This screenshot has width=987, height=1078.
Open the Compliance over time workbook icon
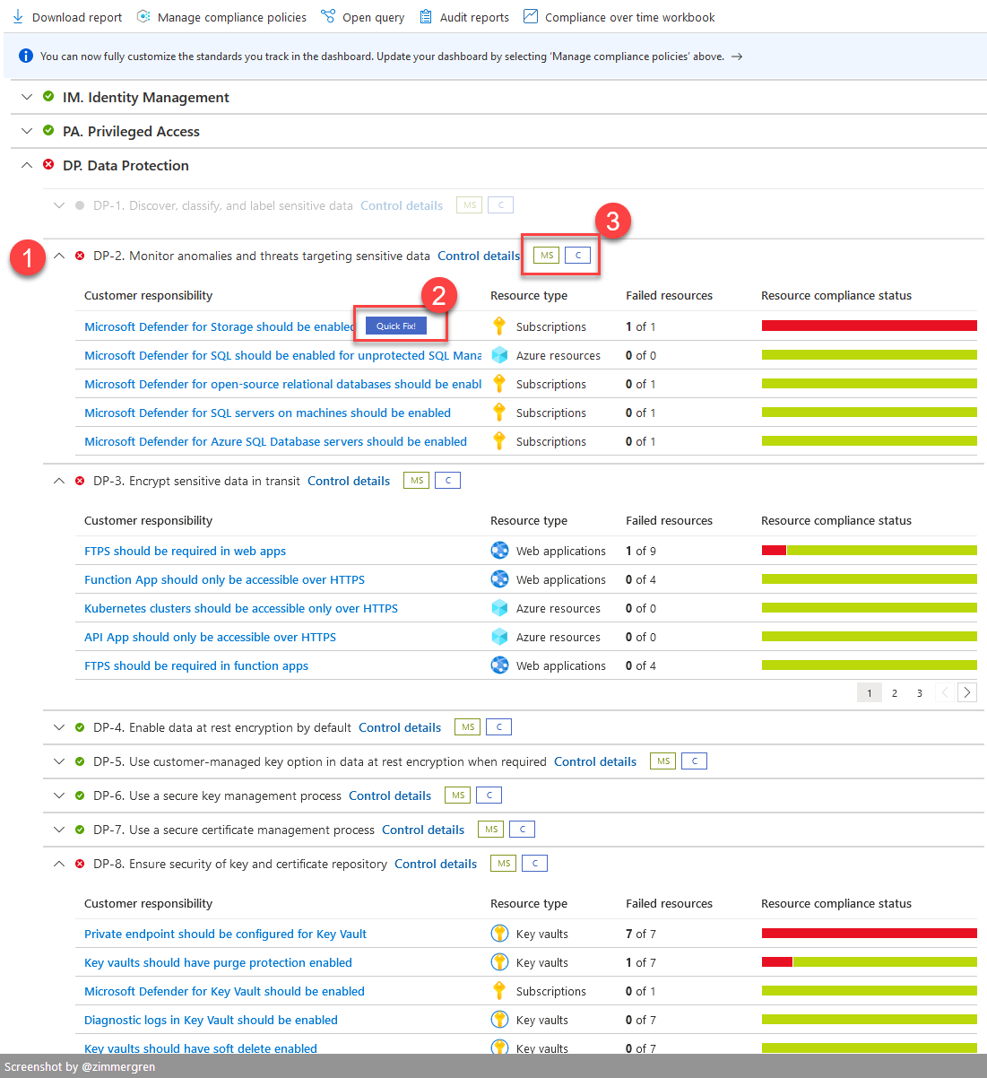[x=531, y=16]
